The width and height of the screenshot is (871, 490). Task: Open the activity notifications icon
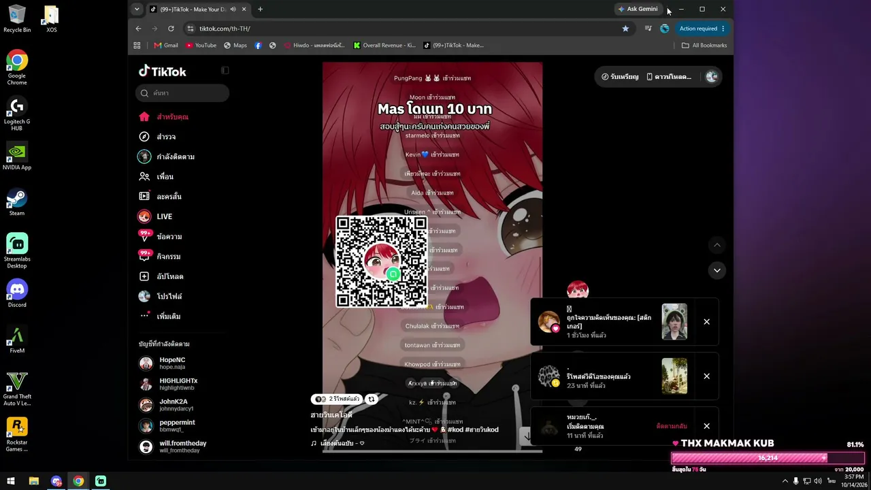(x=144, y=256)
